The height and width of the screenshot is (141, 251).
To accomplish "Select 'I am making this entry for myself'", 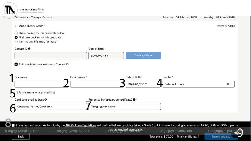I will point(16,41).
